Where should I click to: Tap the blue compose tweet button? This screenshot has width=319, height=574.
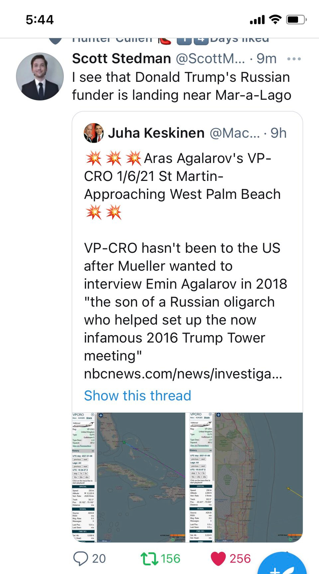pos(282,565)
